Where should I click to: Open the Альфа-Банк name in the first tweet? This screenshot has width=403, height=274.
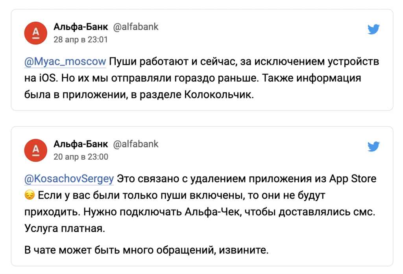click(x=81, y=27)
